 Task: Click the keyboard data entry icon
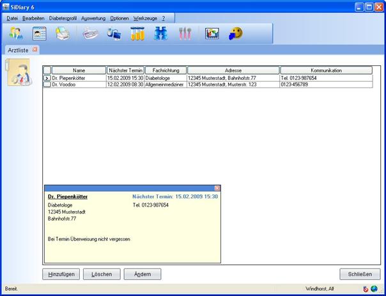90,33
